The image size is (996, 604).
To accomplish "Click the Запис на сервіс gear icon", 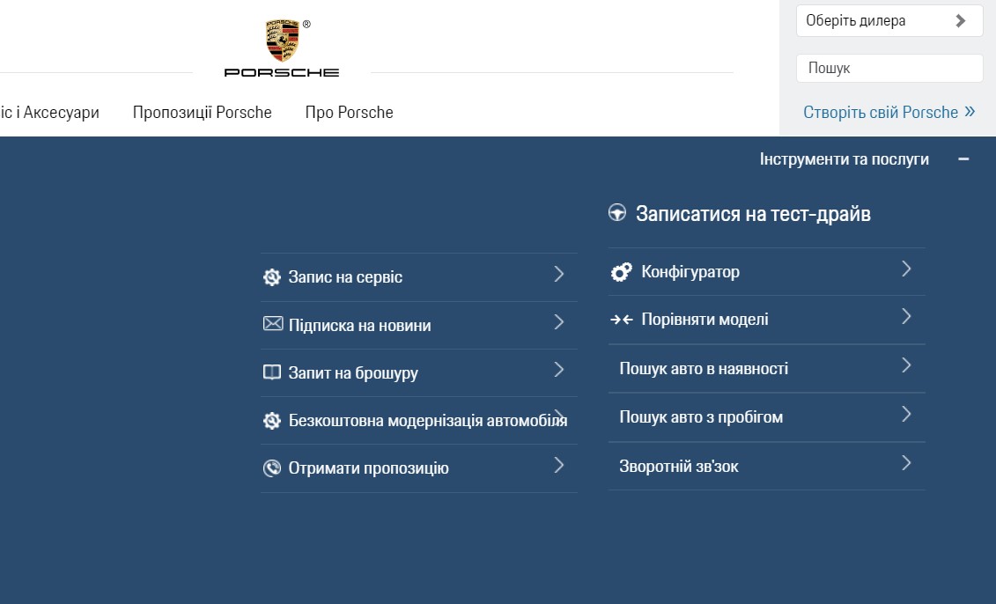I will coord(272,277).
